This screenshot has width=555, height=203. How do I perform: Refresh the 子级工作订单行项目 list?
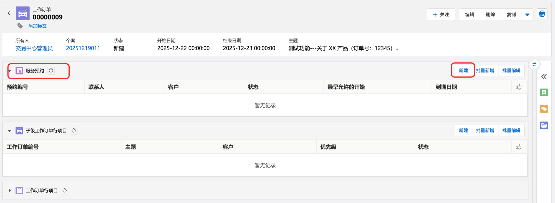[x=74, y=131]
